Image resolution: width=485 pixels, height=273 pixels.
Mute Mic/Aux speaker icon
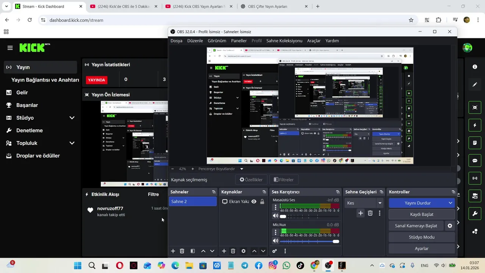[x=275, y=241]
